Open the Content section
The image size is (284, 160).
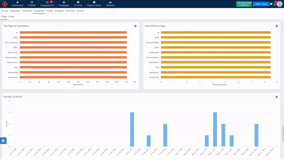78,4
